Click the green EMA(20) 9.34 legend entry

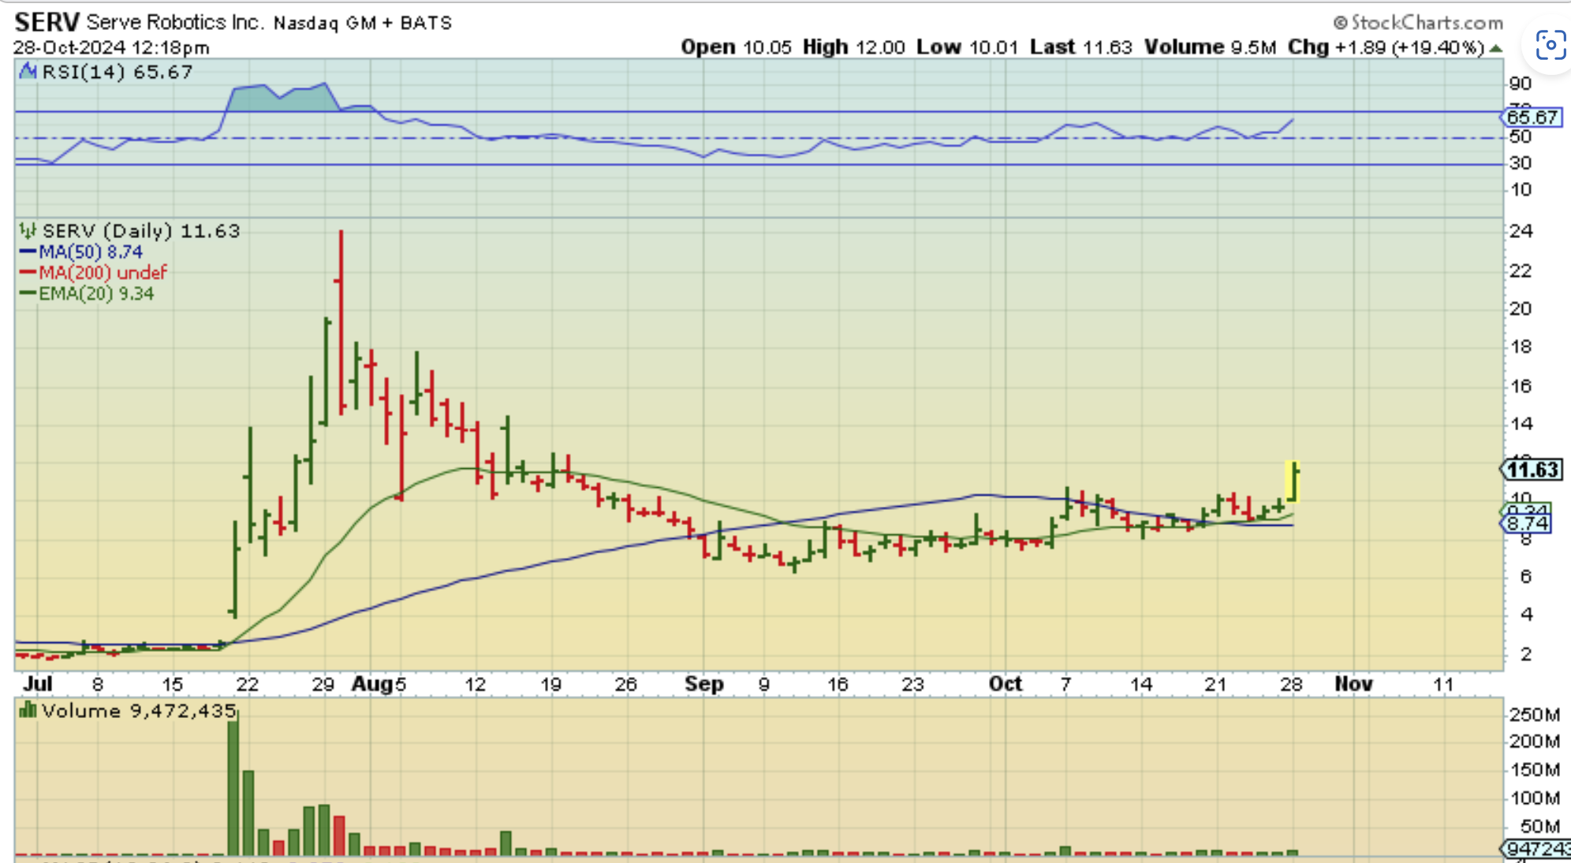tap(96, 294)
